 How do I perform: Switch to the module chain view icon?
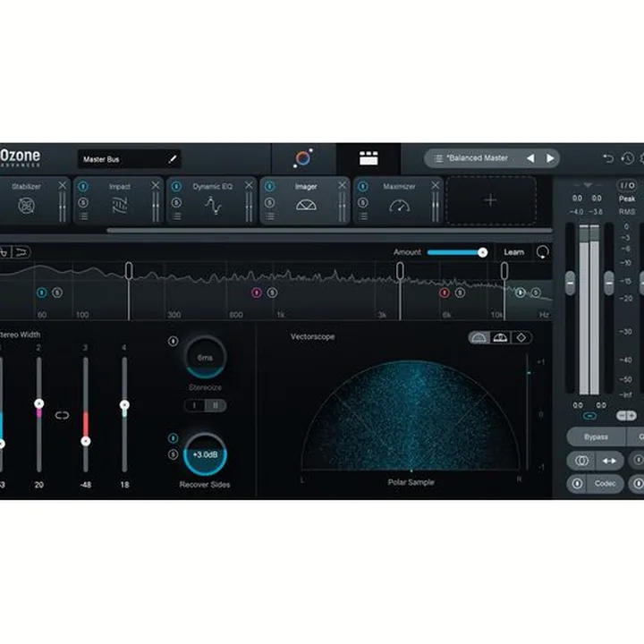369,158
